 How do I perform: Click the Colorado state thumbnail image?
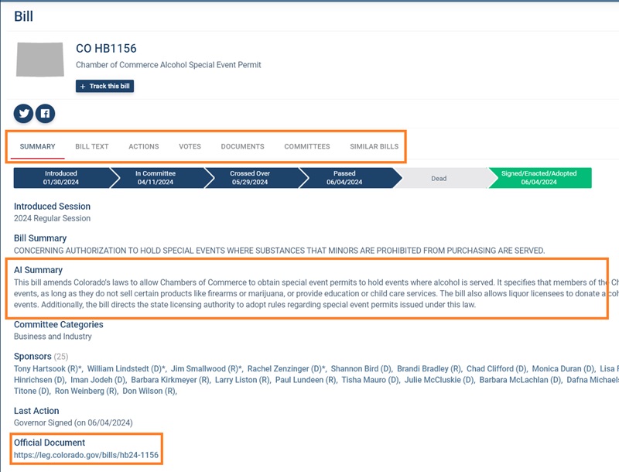pos(40,59)
